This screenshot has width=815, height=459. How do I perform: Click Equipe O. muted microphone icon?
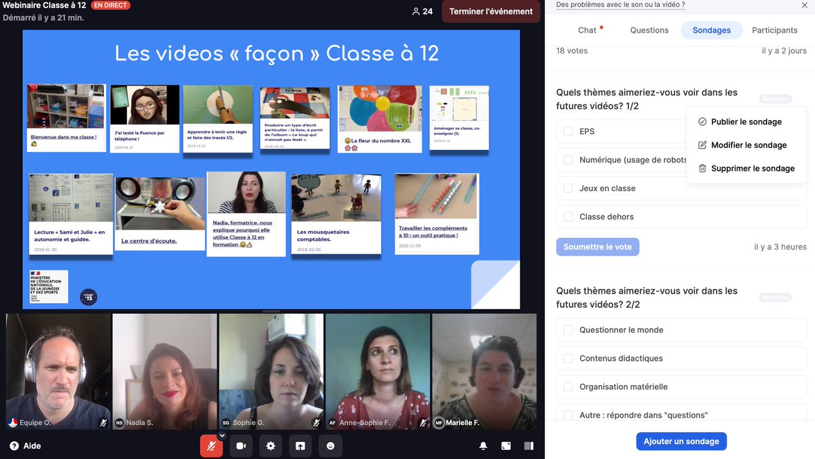point(103,422)
